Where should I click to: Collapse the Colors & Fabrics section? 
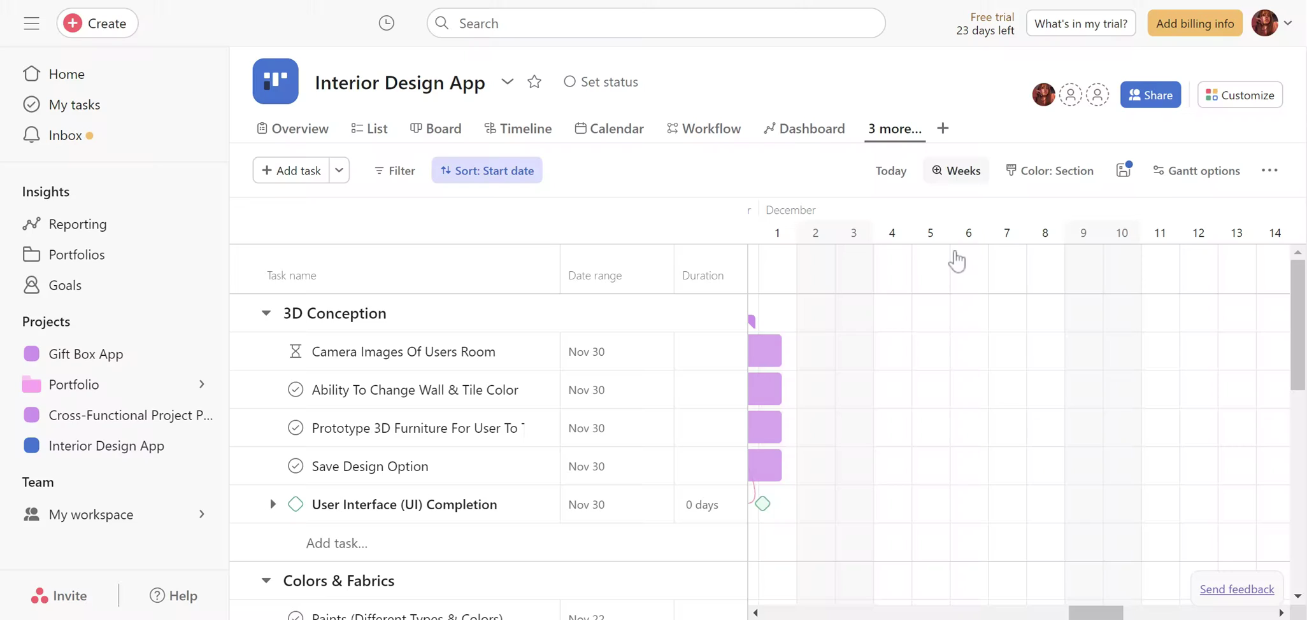[266, 580]
